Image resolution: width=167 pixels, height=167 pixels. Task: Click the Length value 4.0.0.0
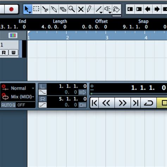pyautogui.click(x=54, y=27)
